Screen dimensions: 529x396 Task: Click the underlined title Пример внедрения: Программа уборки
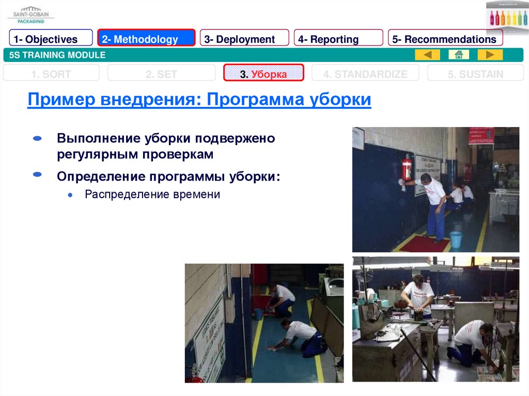199,99
